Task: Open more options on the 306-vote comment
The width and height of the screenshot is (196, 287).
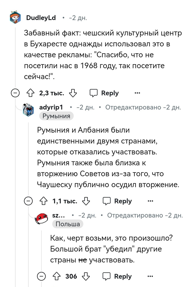Action: pos(150,276)
